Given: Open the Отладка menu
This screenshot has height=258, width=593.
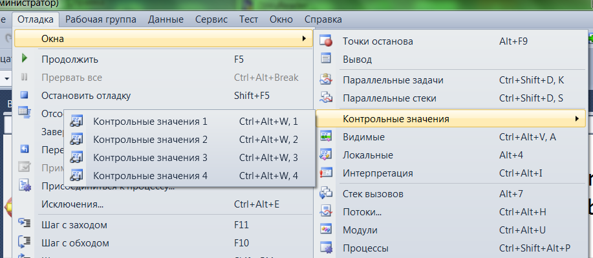Looking at the screenshot, I should [x=36, y=19].
